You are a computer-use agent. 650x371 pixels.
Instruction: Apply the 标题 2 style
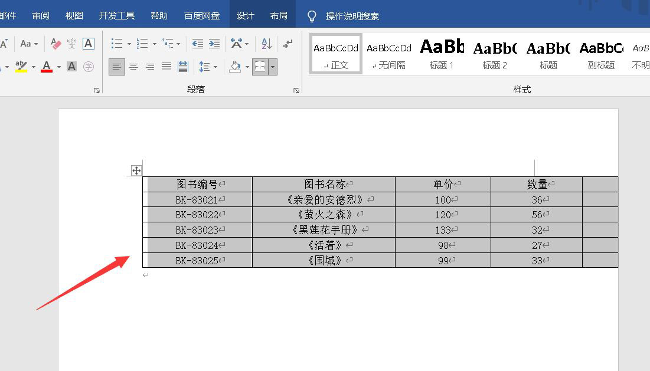[495, 54]
